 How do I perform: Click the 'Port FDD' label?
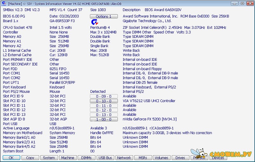click(10, 69)
